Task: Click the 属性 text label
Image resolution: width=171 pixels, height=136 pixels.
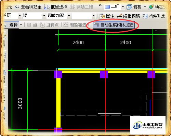Action: (x=110, y=16)
